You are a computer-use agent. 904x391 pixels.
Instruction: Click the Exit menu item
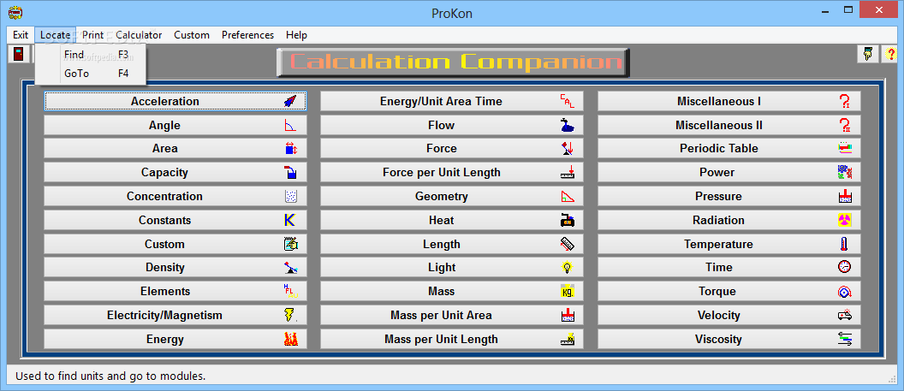pyautogui.click(x=21, y=35)
